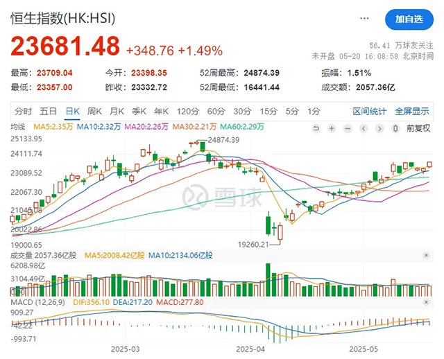Close the volume indicator panel
Image resolution: width=444 pixels, height=359 pixels.
(x=426, y=255)
